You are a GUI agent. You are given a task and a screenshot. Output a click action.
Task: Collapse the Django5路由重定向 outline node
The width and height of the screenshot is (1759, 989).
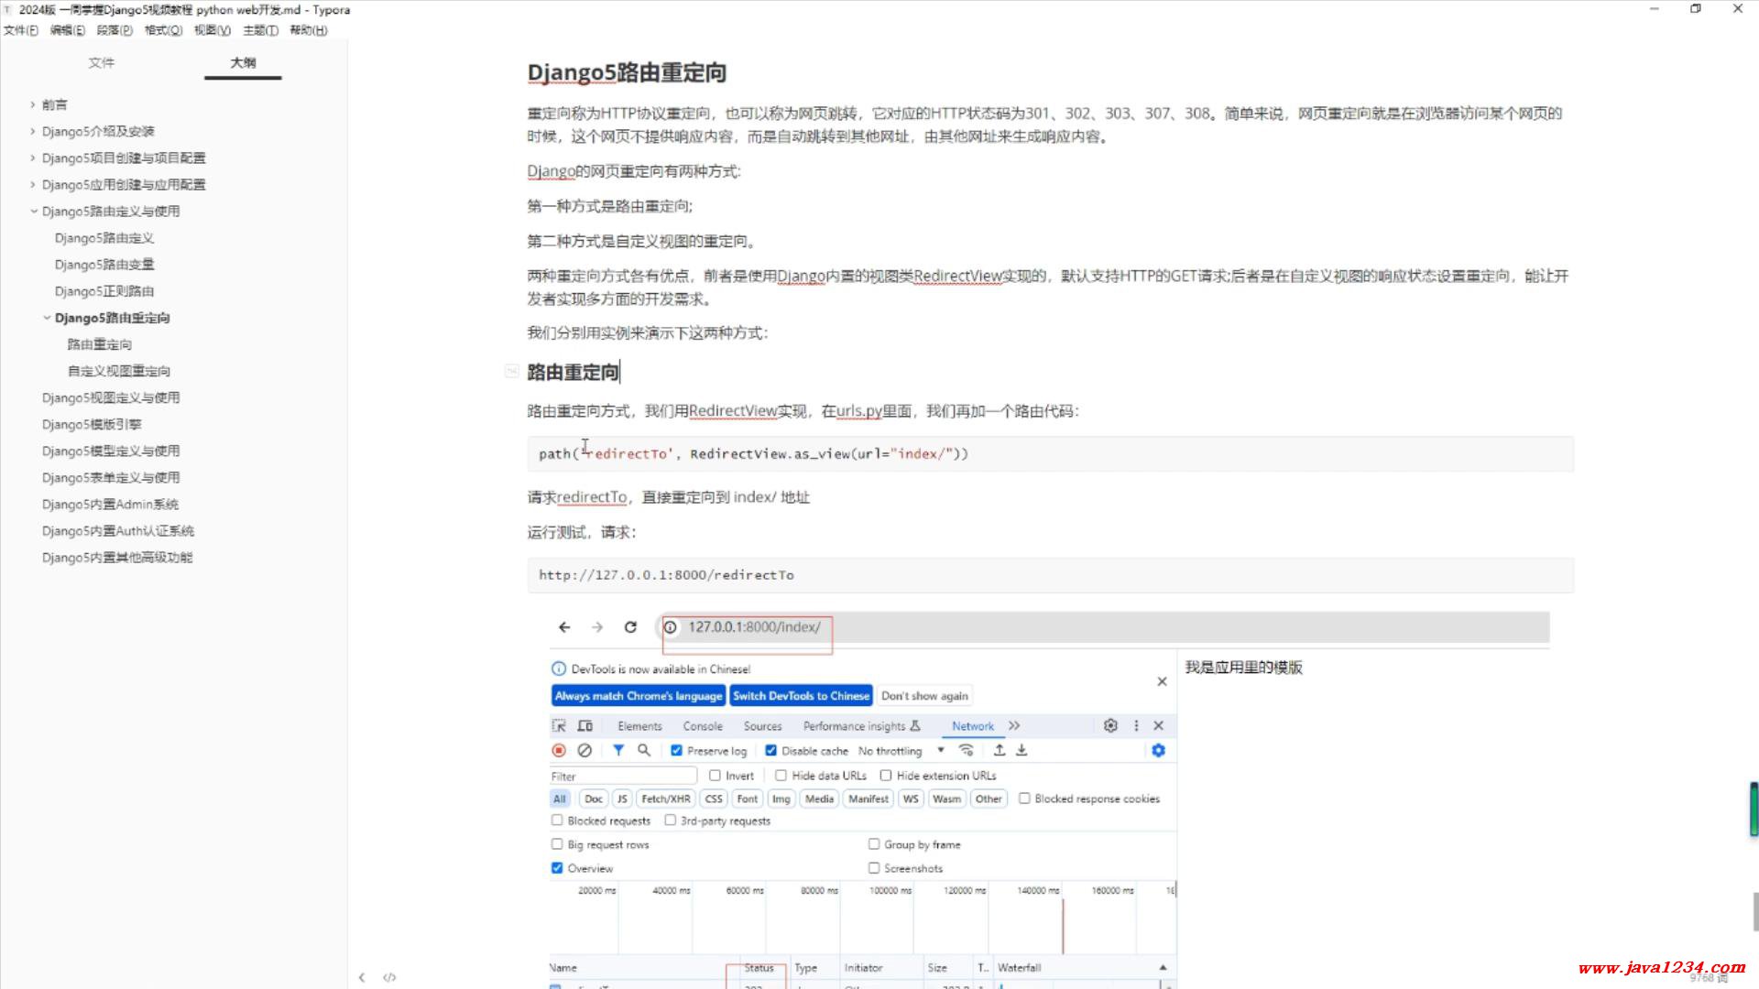coord(47,318)
